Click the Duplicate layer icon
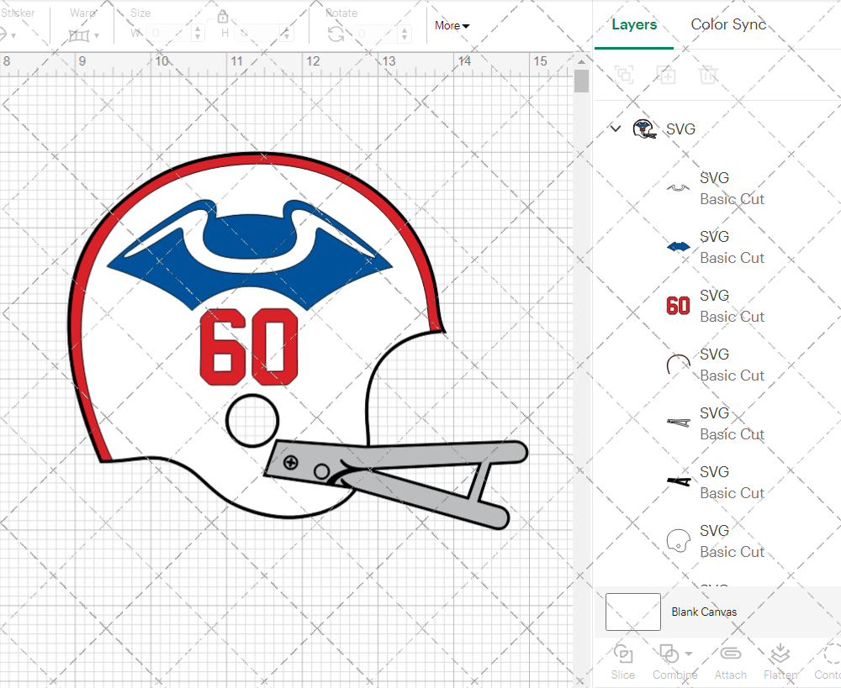This screenshot has height=688, width=841. coord(666,76)
